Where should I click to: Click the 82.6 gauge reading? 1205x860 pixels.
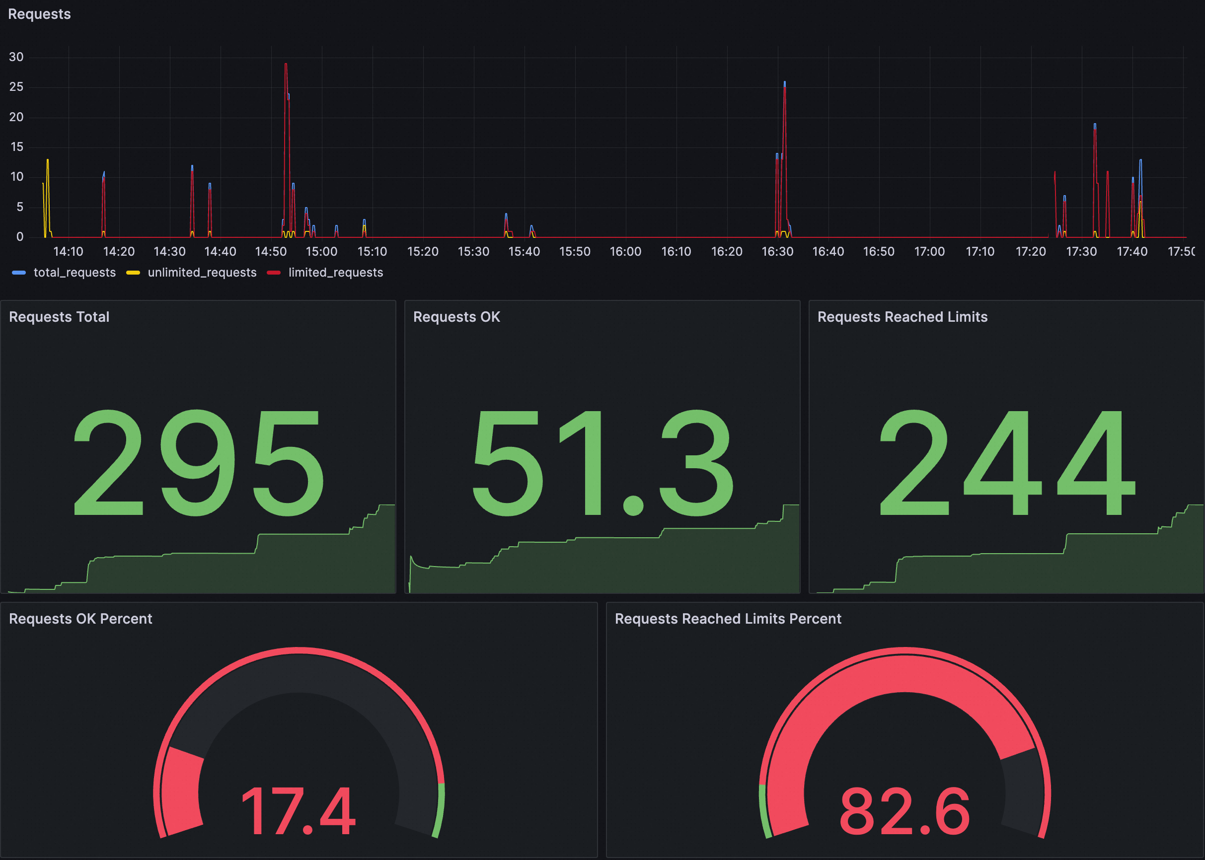904,811
